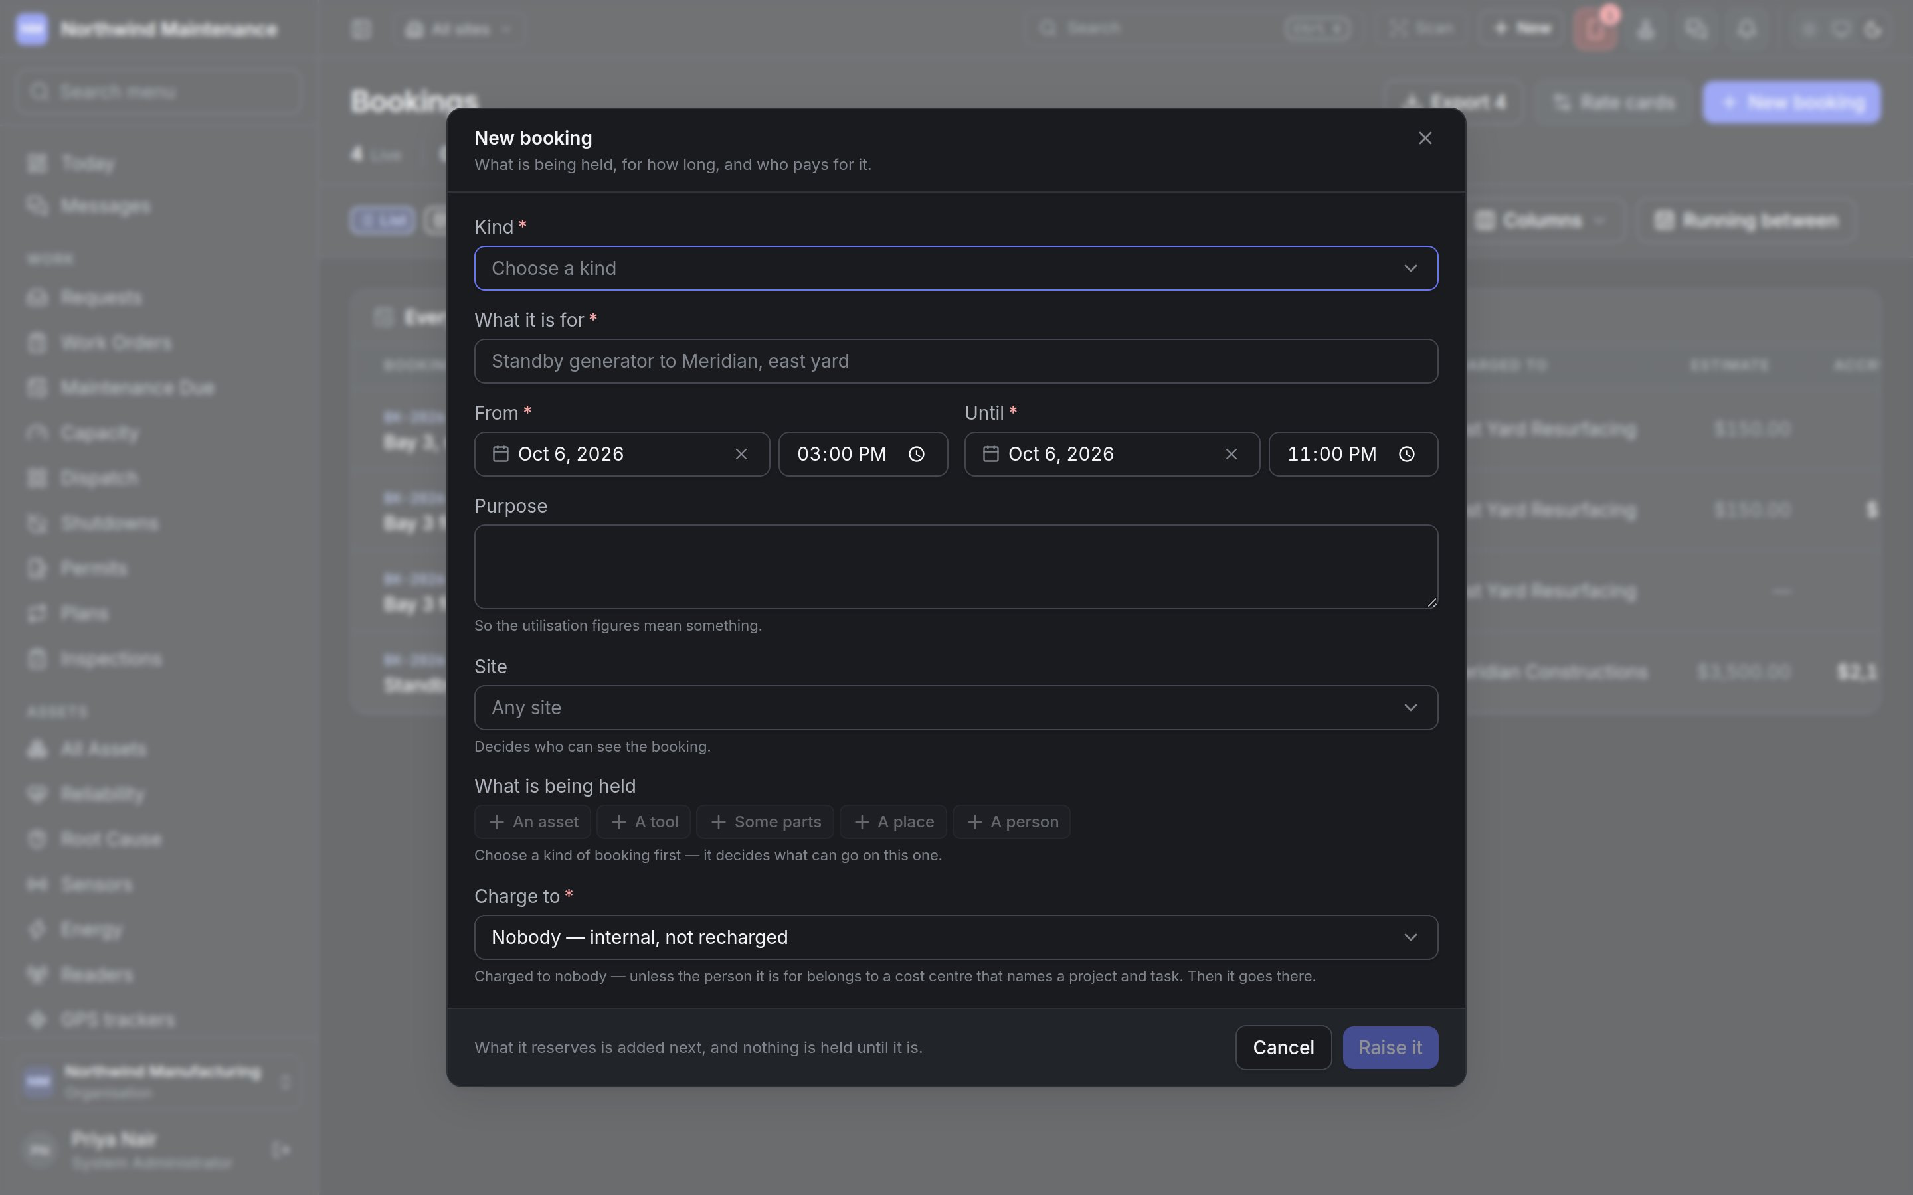Cancel the new booking
This screenshot has height=1195, width=1913.
1283,1047
